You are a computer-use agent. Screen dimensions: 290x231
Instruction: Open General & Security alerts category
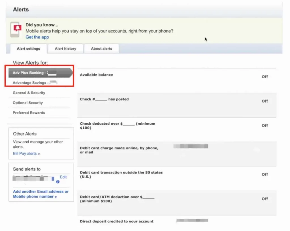pyautogui.click(x=29, y=93)
